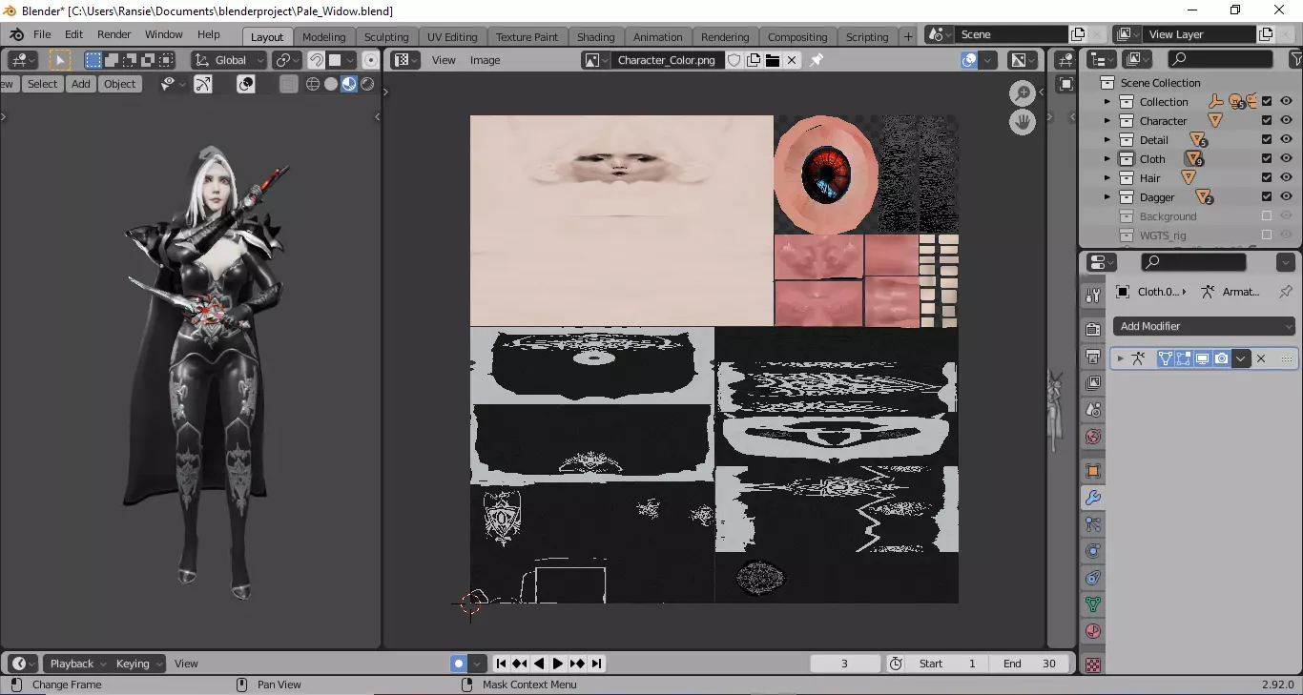
Task: Open View Layer properties tab
Action: 1093,383
